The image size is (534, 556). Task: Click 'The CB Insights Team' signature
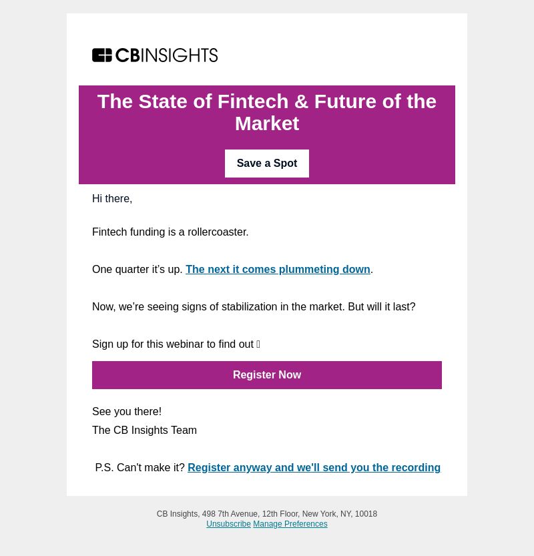click(144, 430)
